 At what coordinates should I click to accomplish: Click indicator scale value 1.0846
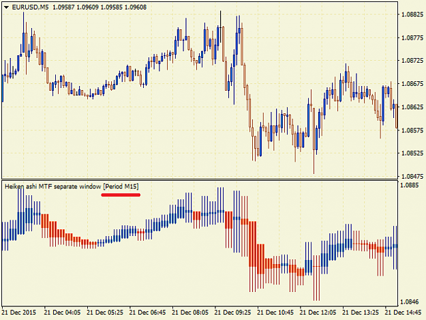(410, 302)
